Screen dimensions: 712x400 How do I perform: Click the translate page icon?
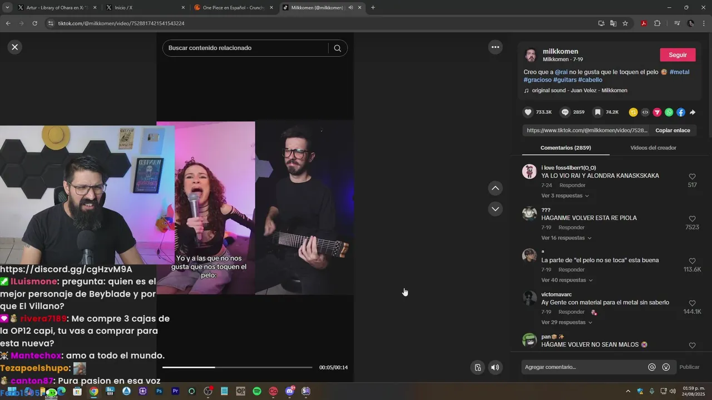coord(613,23)
